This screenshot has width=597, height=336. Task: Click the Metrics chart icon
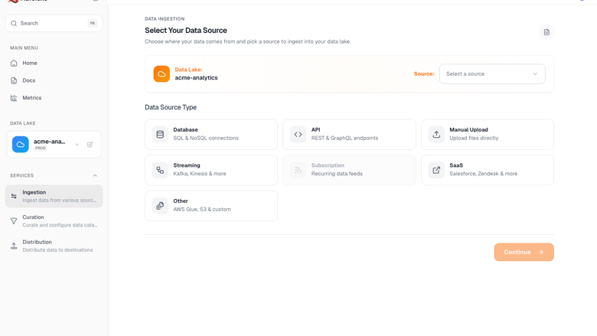(x=14, y=98)
